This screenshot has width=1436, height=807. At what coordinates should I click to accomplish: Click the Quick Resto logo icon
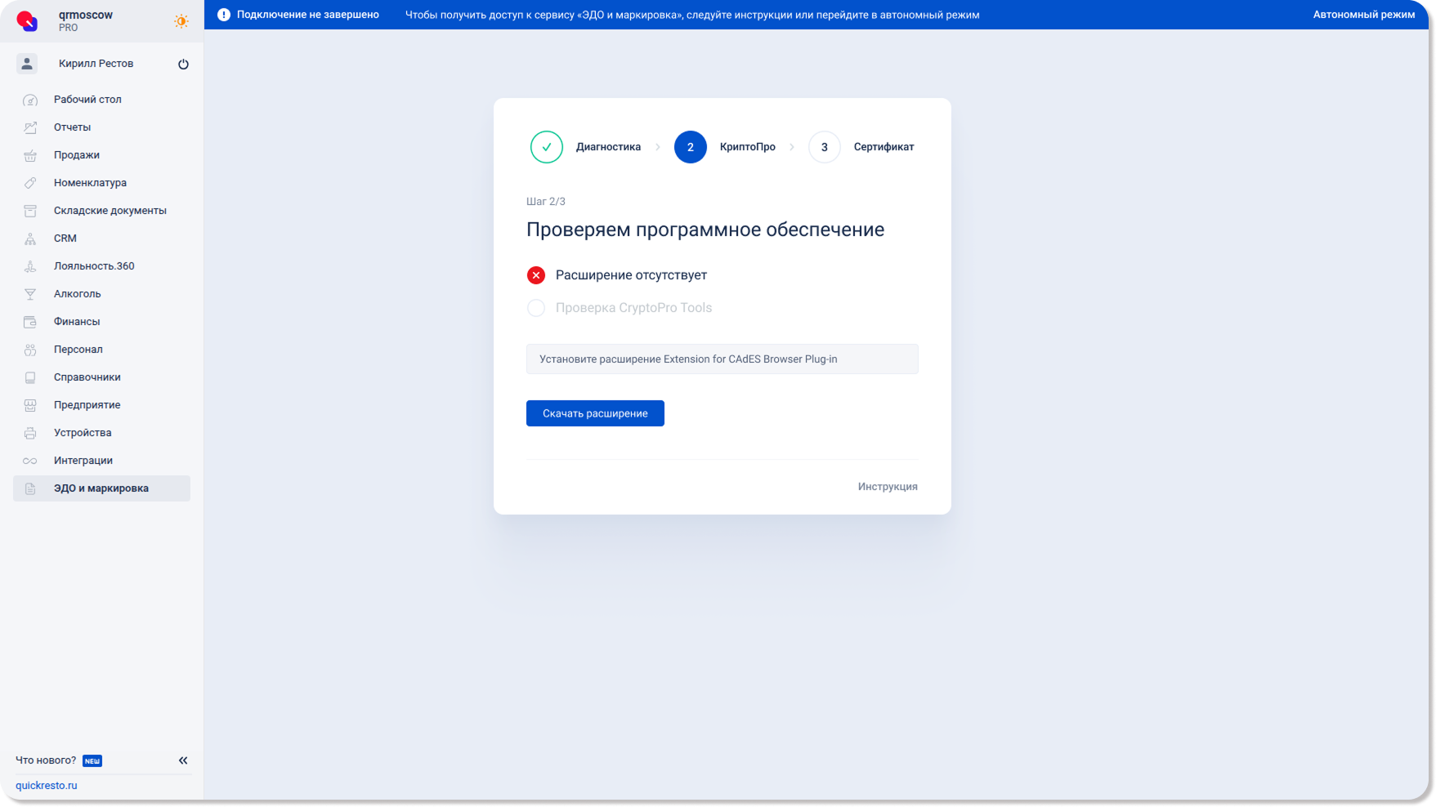(27, 20)
